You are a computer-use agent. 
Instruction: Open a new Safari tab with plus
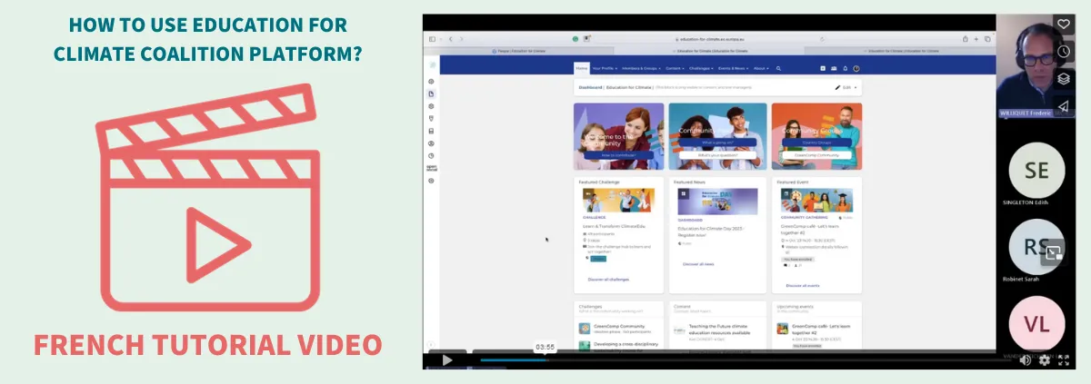click(x=977, y=39)
